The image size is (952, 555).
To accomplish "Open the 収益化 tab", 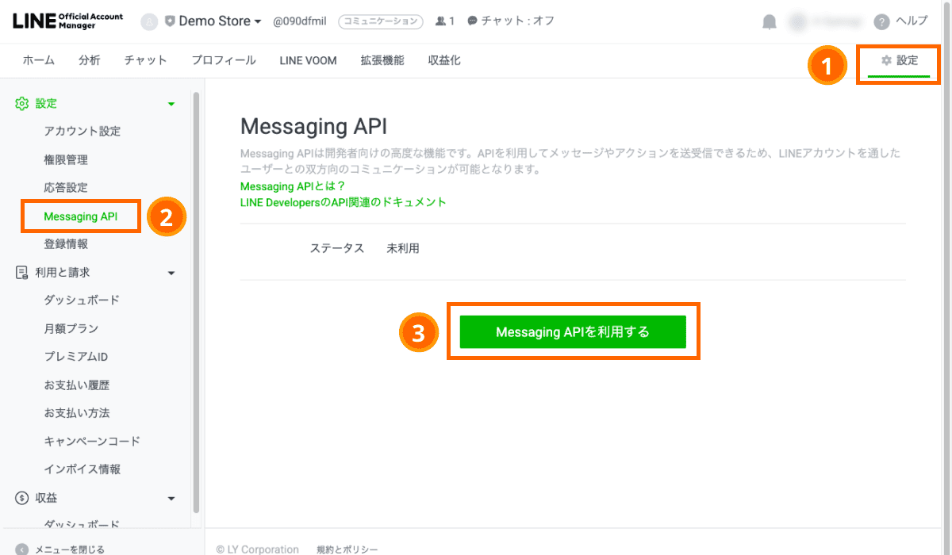I will pyautogui.click(x=444, y=60).
